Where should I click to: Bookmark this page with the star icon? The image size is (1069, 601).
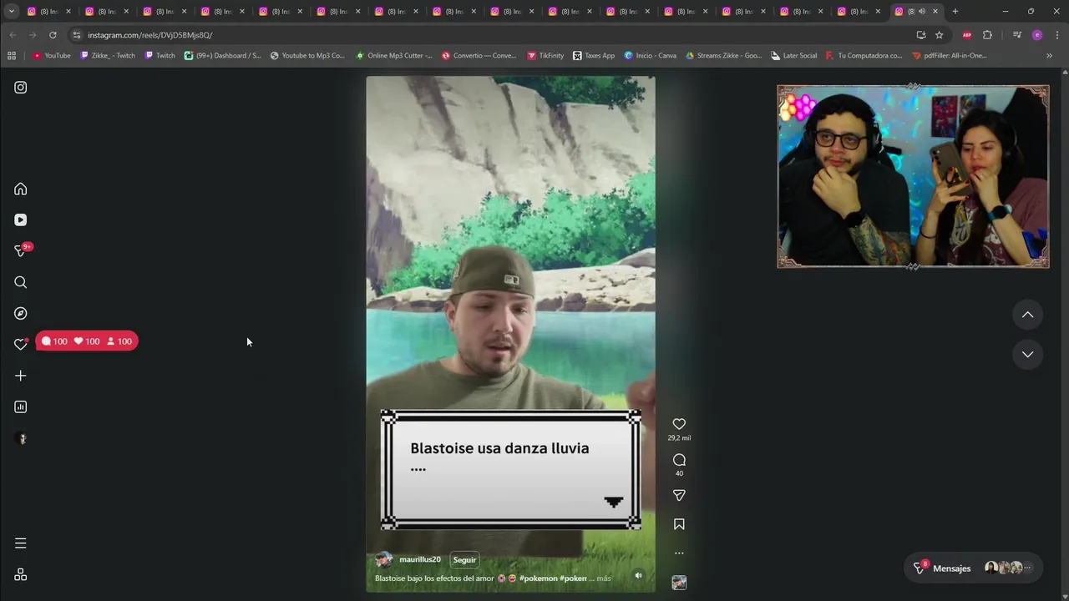(x=940, y=35)
